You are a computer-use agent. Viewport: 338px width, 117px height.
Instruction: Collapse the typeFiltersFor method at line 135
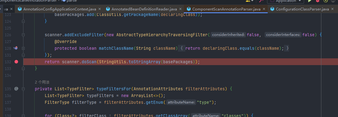[x=23, y=89]
